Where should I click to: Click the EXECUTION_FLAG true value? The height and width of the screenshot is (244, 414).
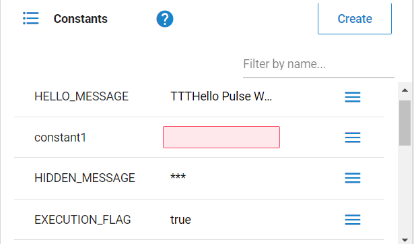(180, 220)
